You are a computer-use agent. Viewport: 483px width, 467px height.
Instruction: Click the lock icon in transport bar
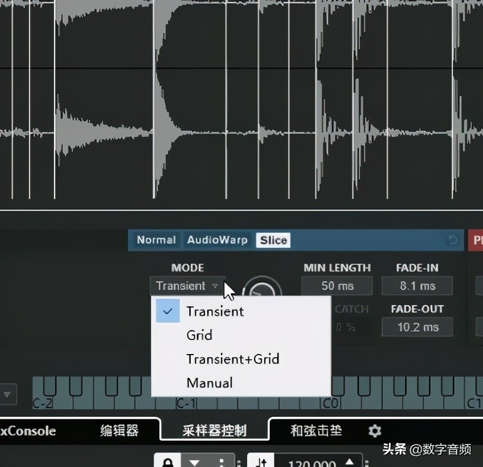pyautogui.click(x=167, y=461)
